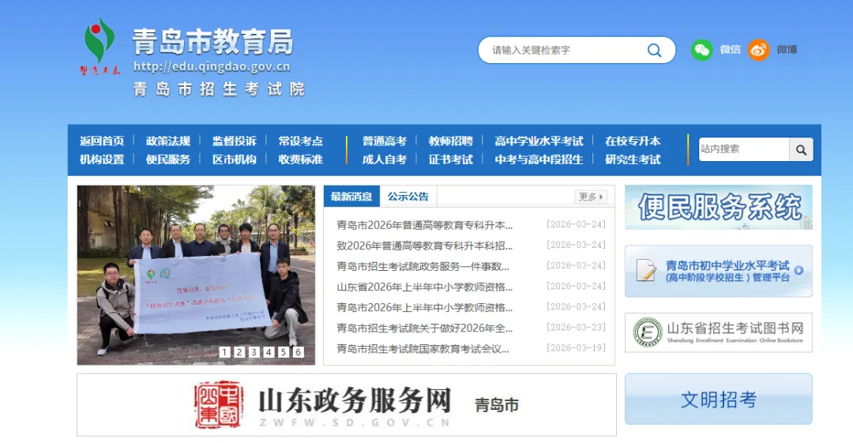Open 在校专升本 navigation item
This screenshot has height=443, width=853.
tap(633, 141)
